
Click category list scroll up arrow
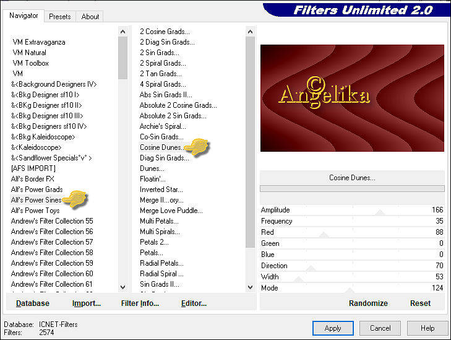tap(123, 32)
